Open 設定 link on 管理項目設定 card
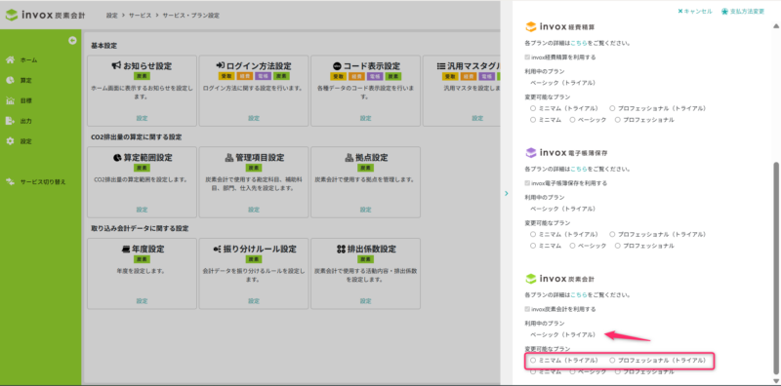This screenshot has height=386, width=781. pos(254,210)
